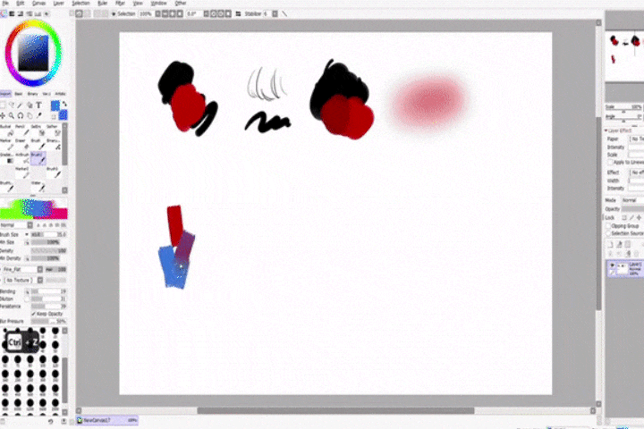Click the Selection toggle in toolbar
Image resolution: width=644 pixels, height=429 pixels.
click(123, 14)
